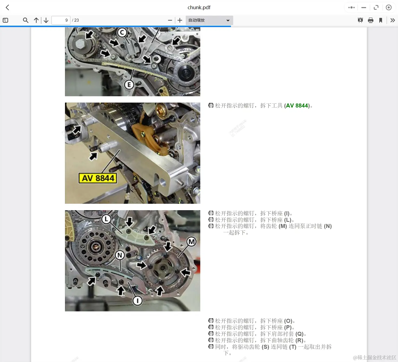Minimize the chunk.pdf window
Image resolution: width=398 pixels, height=362 pixels.
364,7
